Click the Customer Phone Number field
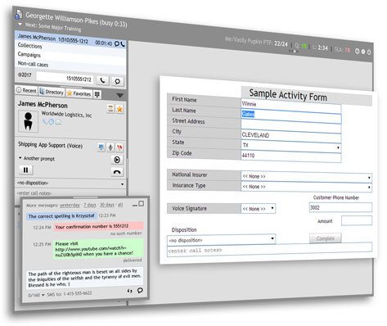 tap(340, 207)
